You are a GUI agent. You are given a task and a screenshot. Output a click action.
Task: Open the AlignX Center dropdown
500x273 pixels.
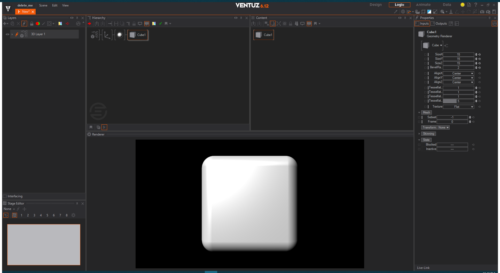pos(458,73)
